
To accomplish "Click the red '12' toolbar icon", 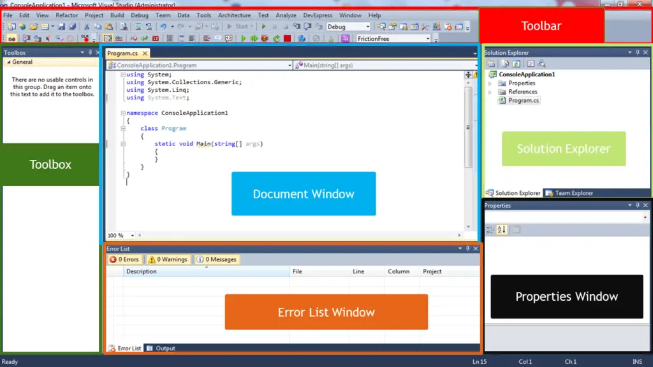I will pos(156,39).
